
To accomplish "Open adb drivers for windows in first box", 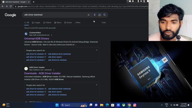I will pyautogui.click(x=57, y=60).
